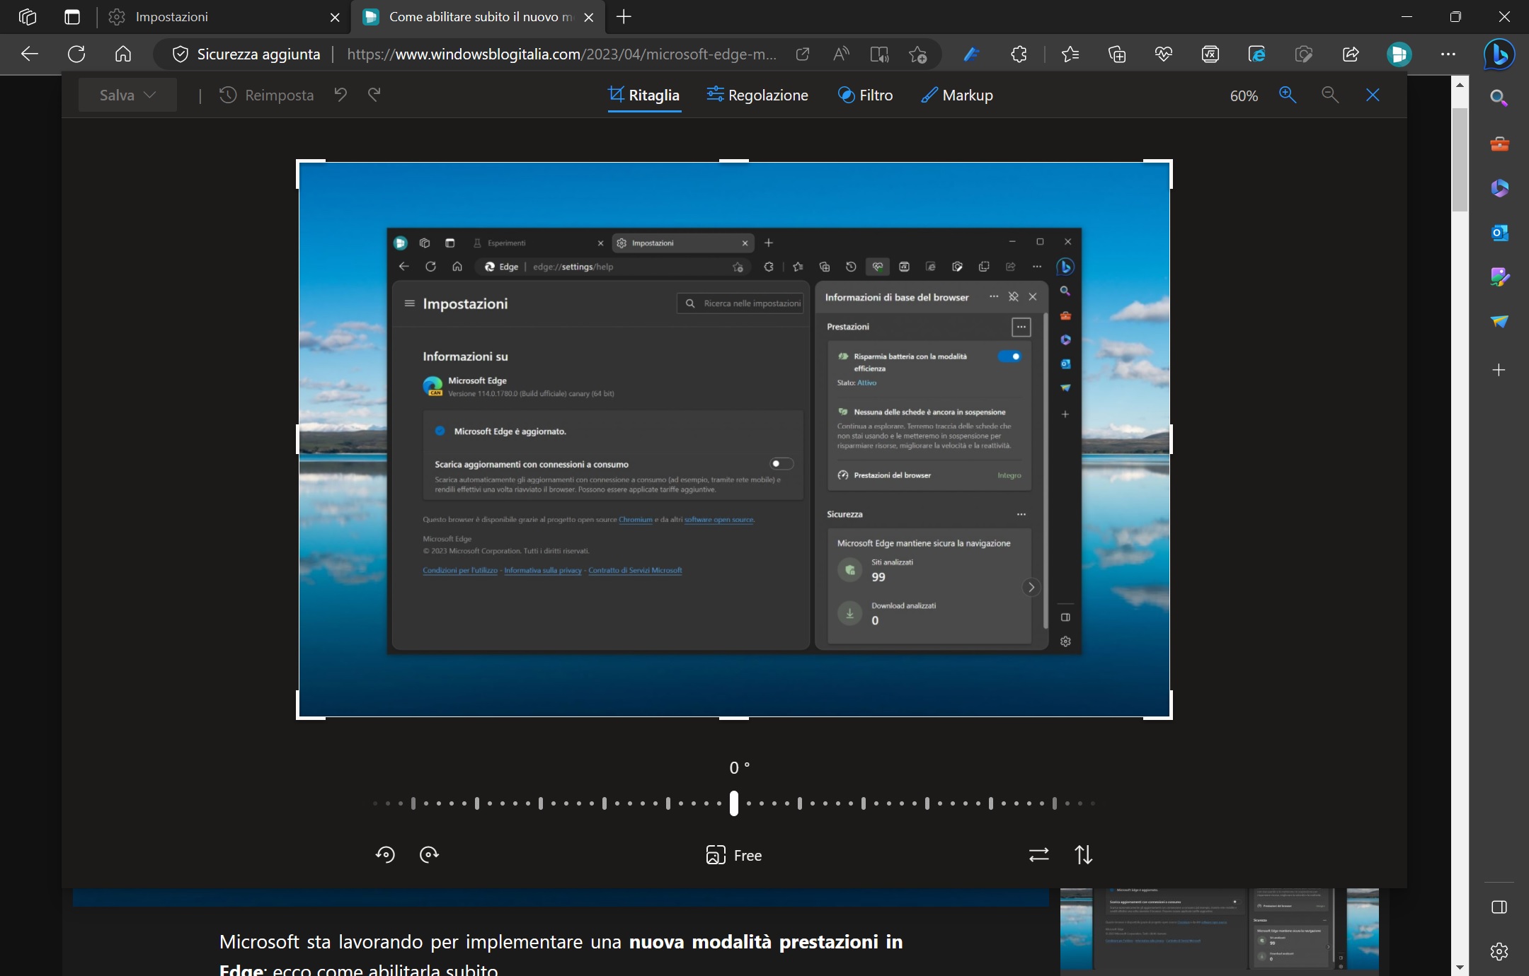Zoom out of the image

(x=1330, y=95)
